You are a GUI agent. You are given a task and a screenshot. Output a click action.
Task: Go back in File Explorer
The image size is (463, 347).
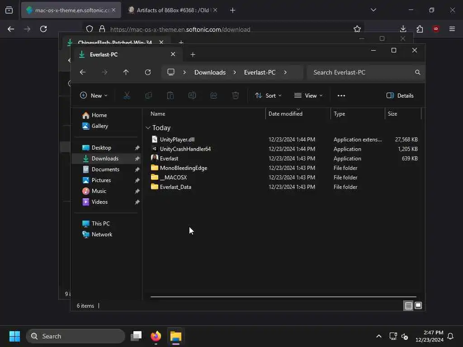click(x=83, y=72)
